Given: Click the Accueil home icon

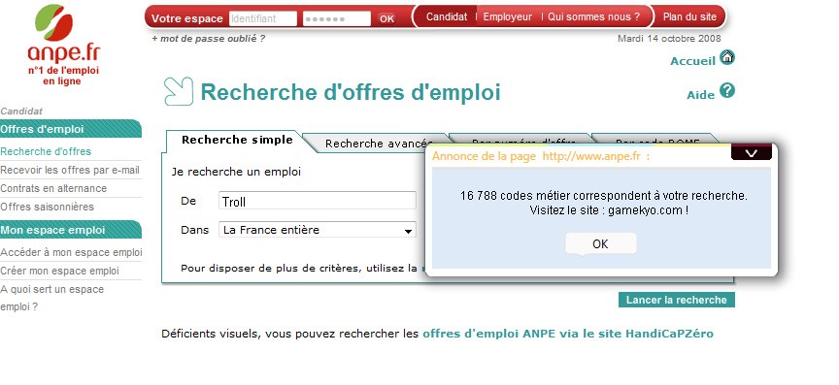Looking at the screenshot, I should [727, 57].
